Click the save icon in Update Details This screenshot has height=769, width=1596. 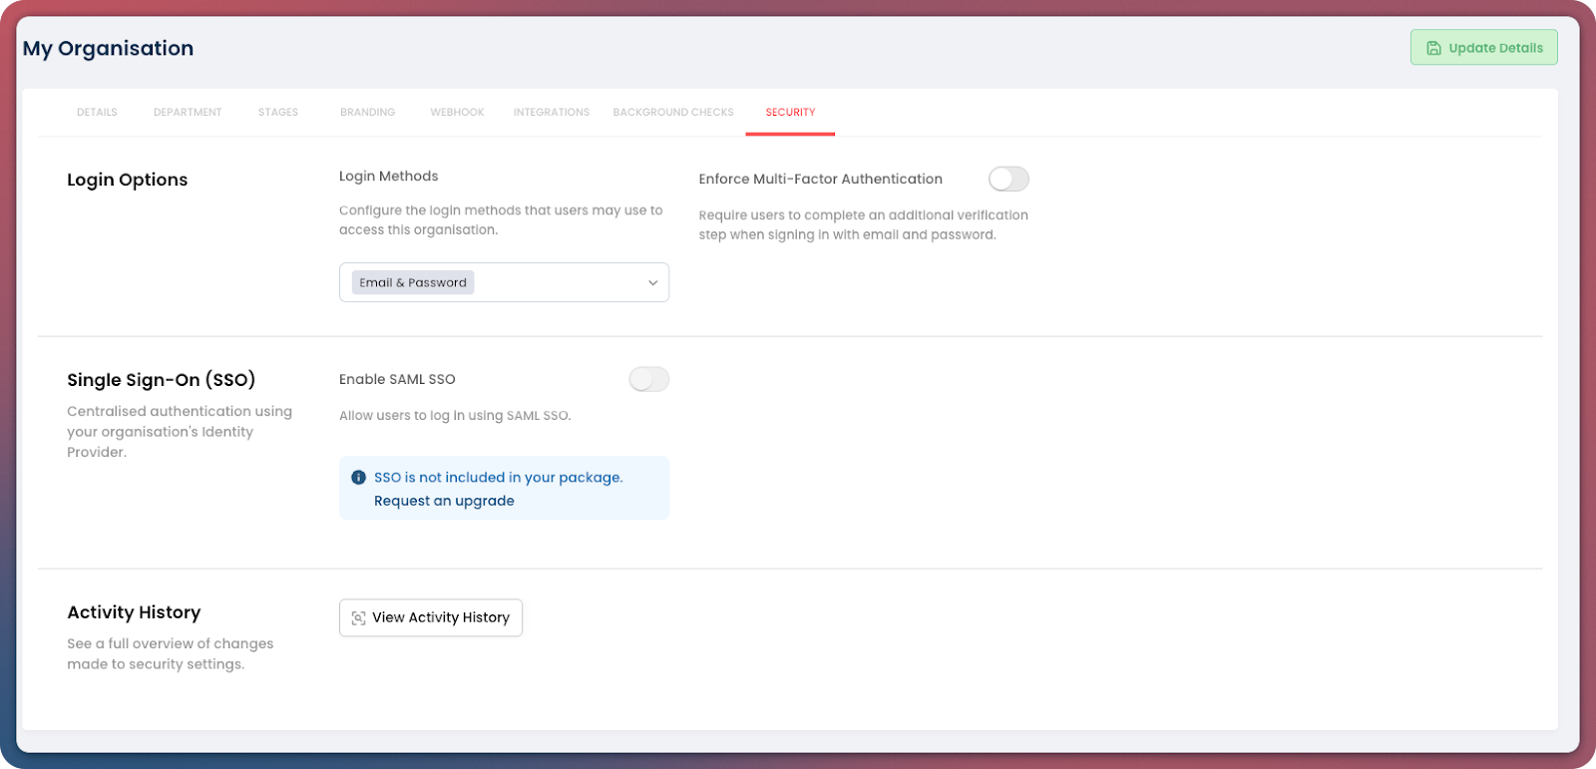(1433, 48)
